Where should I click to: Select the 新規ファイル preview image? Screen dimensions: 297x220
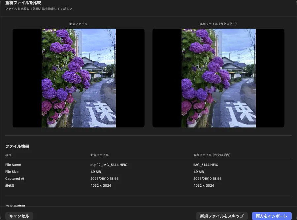pos(78,78)
